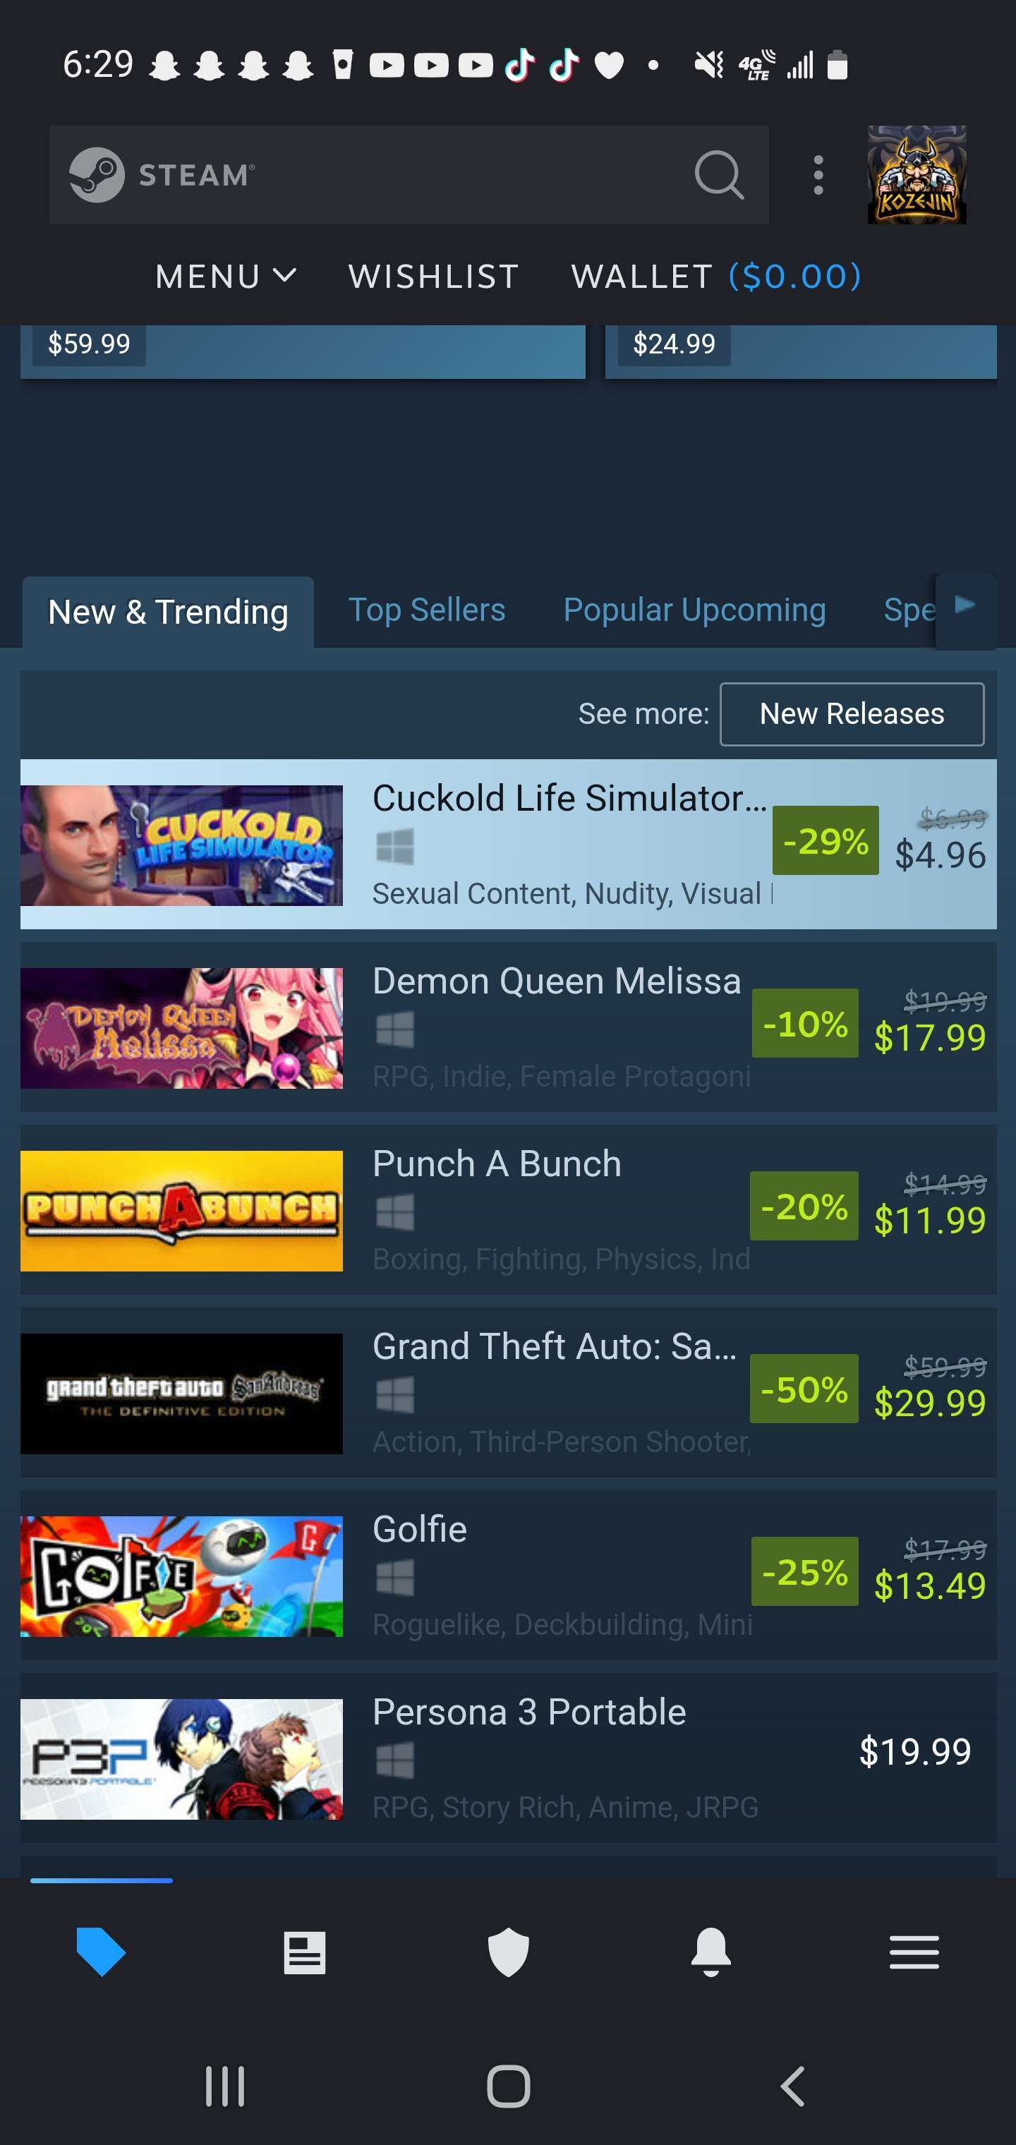The height and width of the screenshot is (2145, 1016).
Task: Tap the Android back navigation button
Action: point(793,2086)
